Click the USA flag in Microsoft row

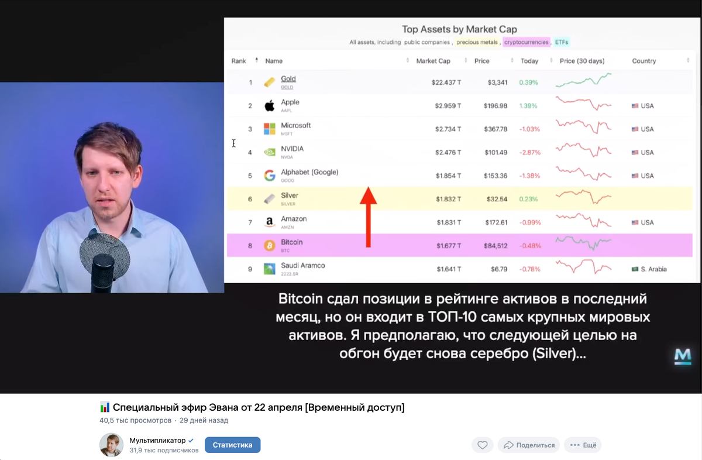pos(635,129)
